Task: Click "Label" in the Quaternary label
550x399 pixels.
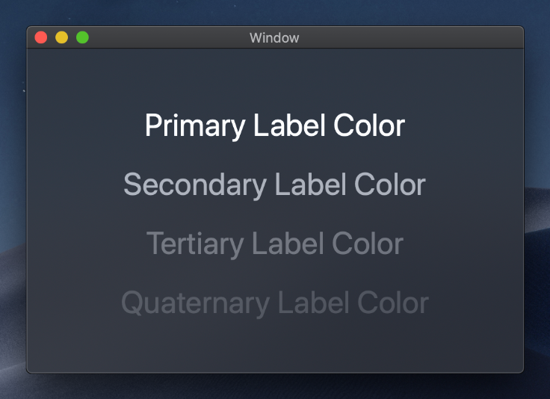Action: pos(314,303)
